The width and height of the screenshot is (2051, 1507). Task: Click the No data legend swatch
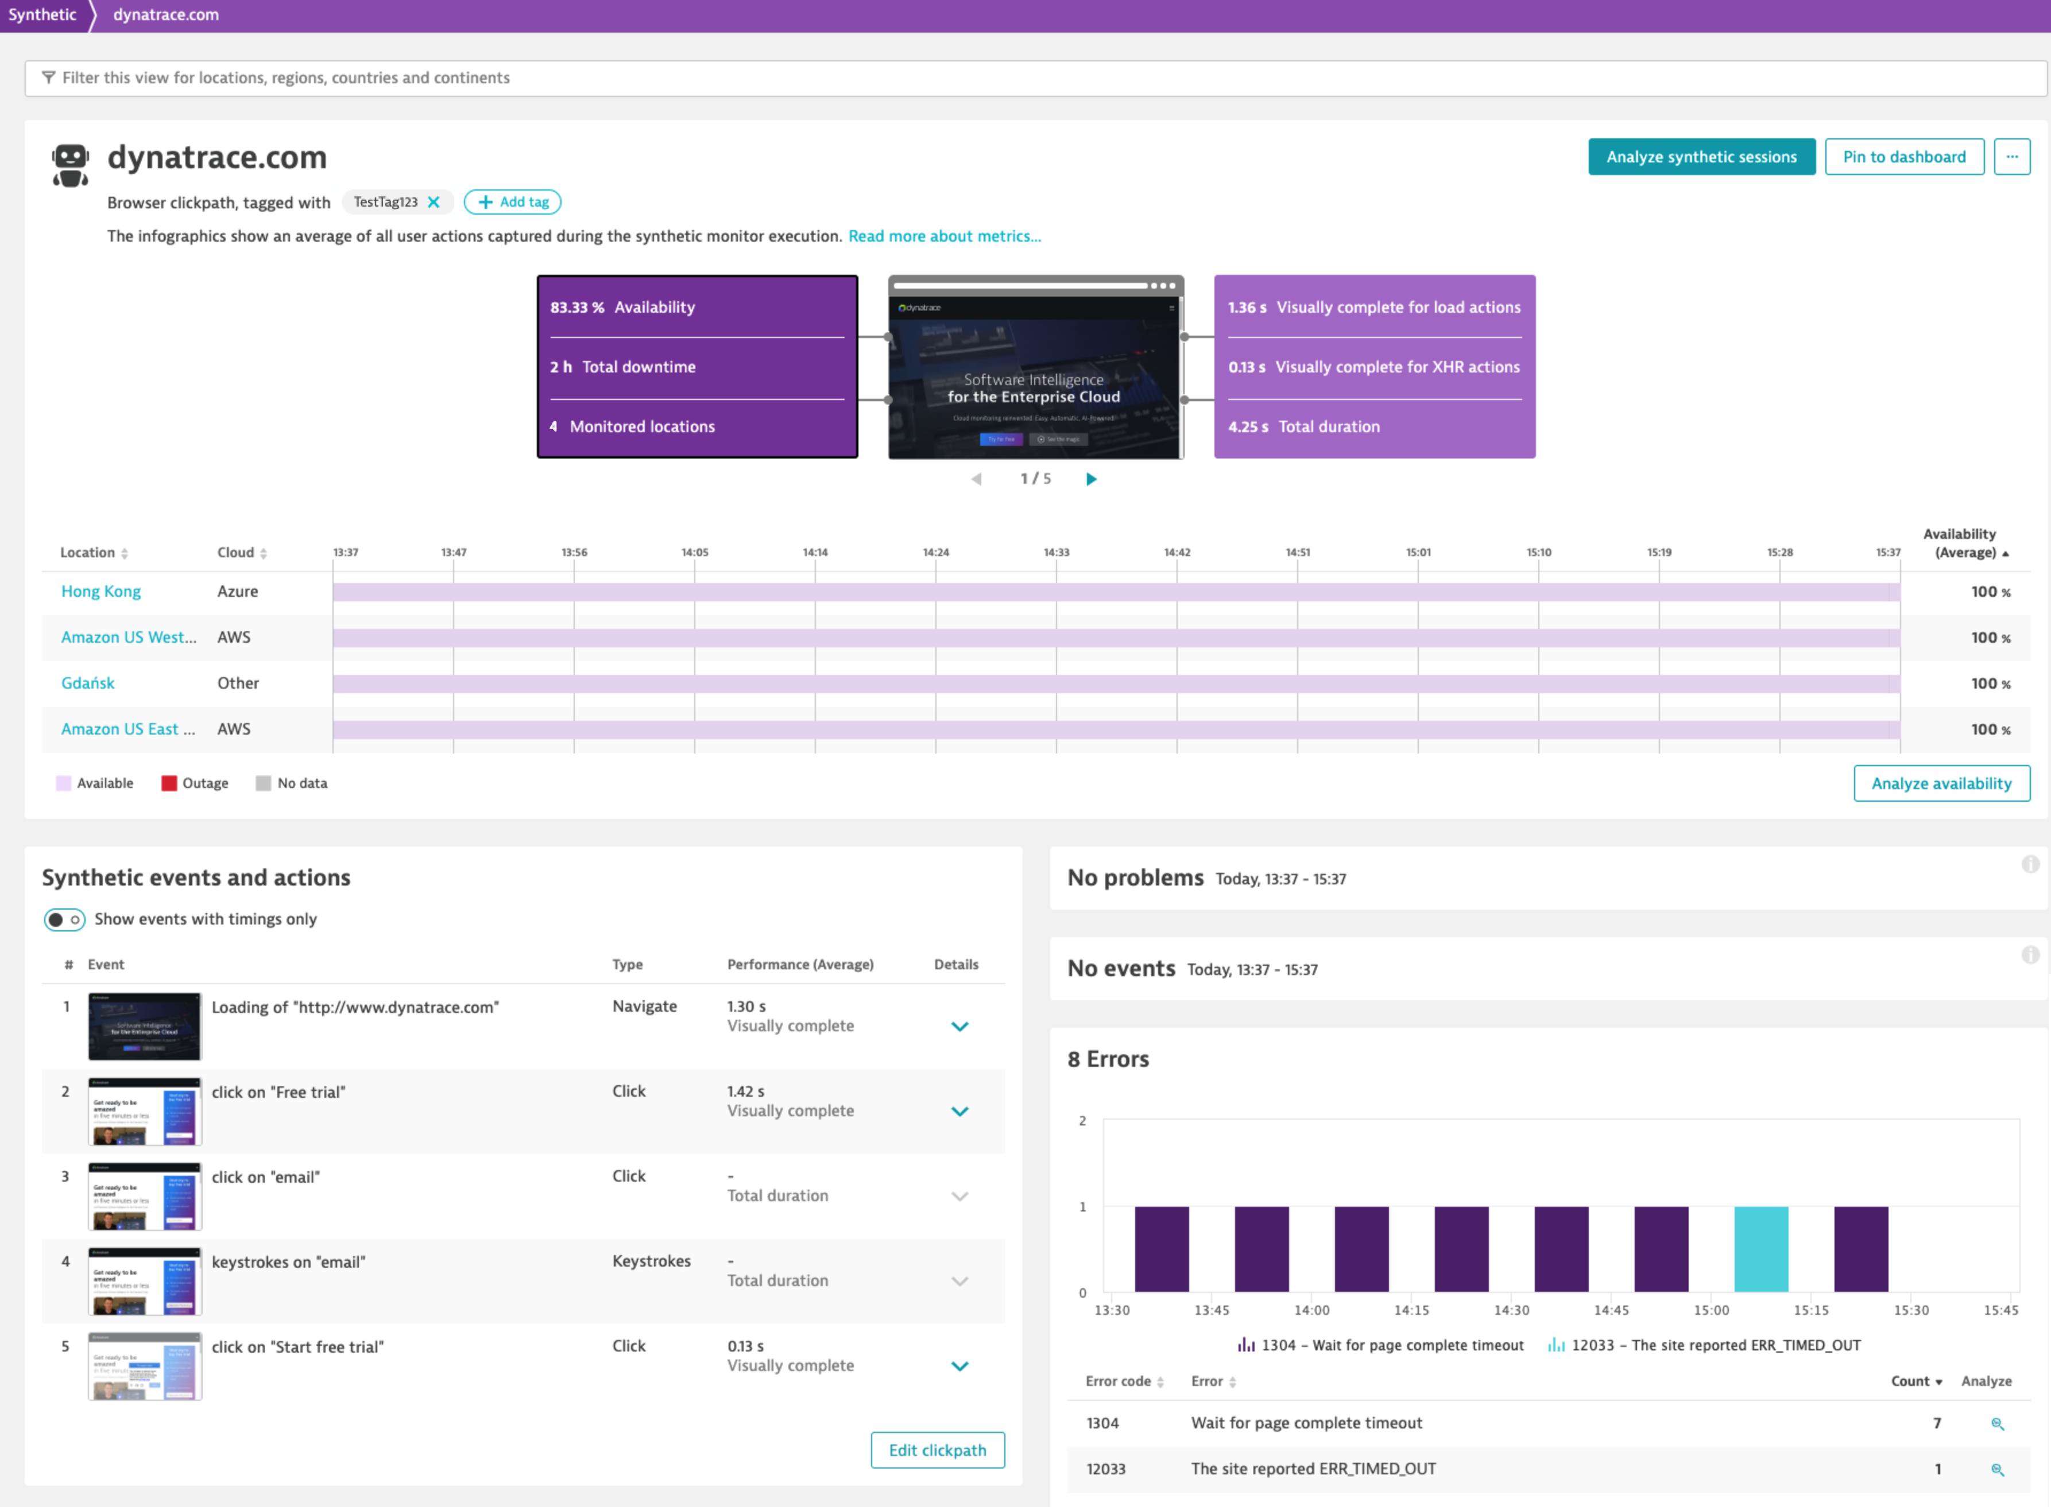point(264,783)
